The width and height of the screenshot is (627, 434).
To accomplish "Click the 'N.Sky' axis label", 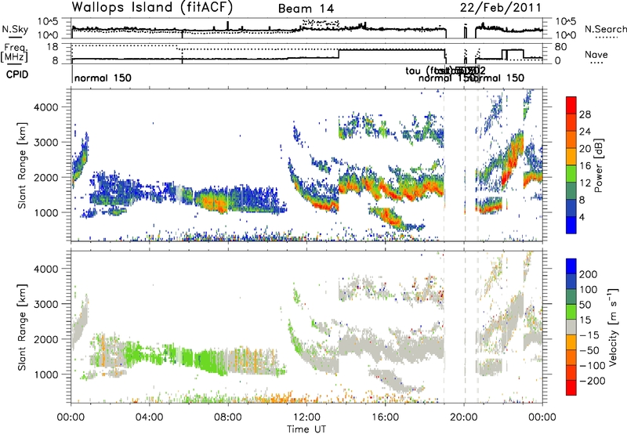I will [x=15, y=29].
